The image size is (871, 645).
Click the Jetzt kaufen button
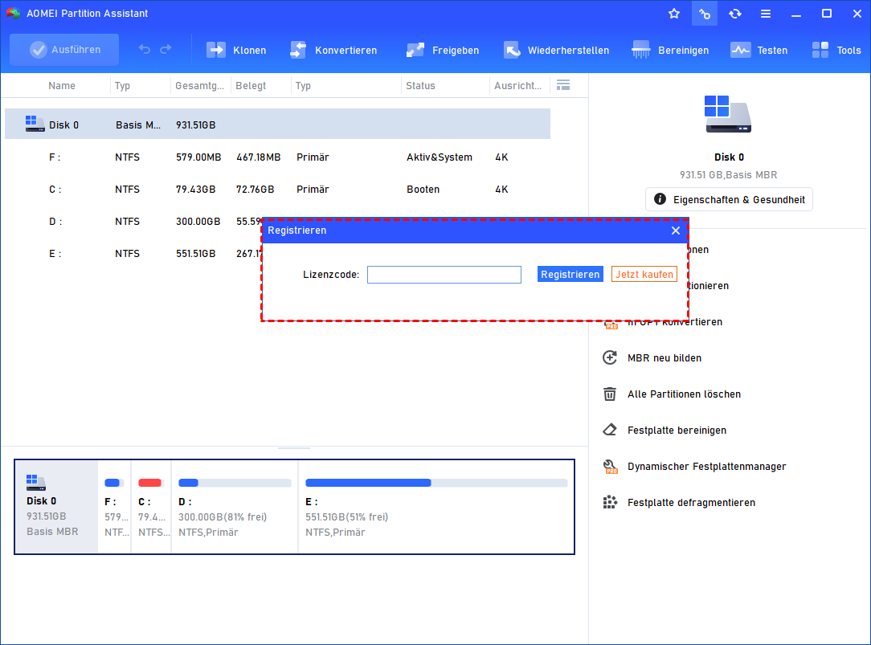click(x=644, y=274)
